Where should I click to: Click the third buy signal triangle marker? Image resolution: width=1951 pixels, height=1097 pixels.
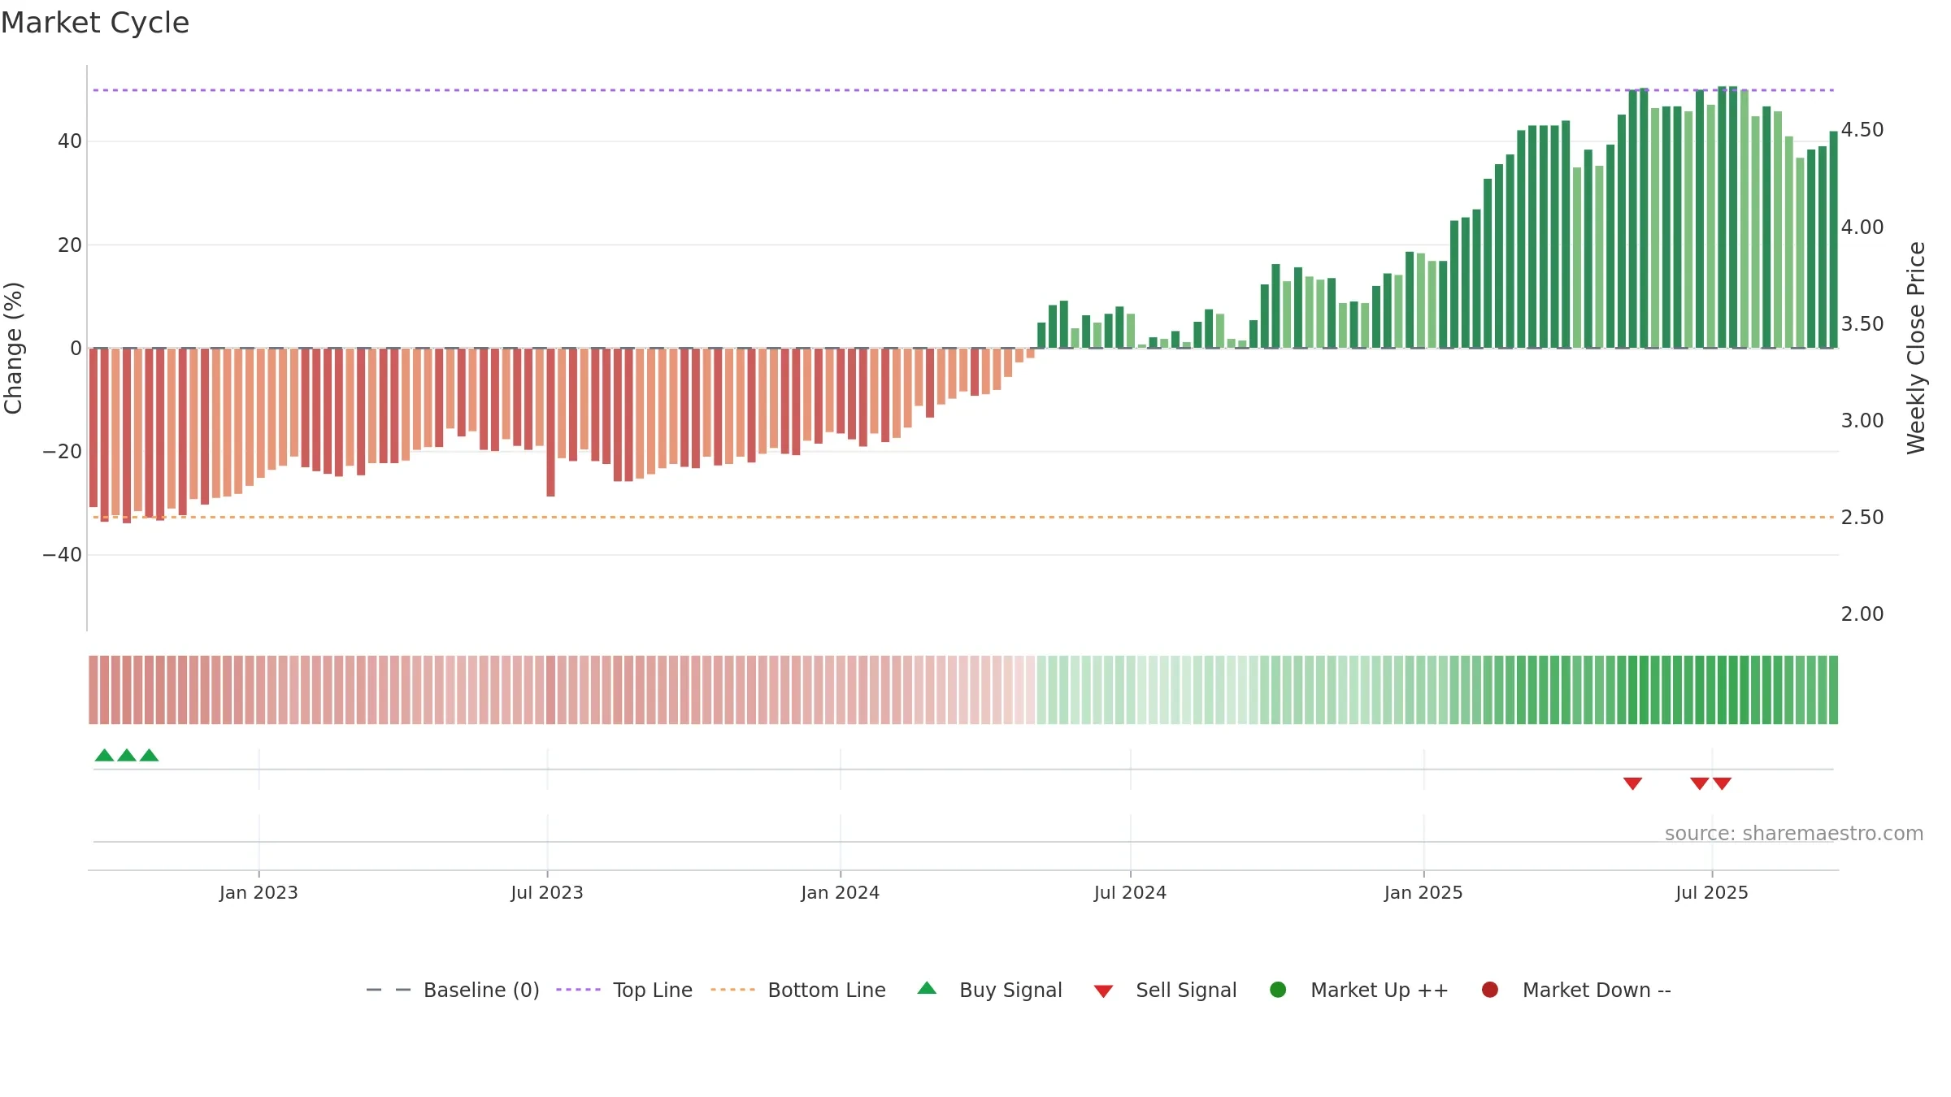(149, 755)
